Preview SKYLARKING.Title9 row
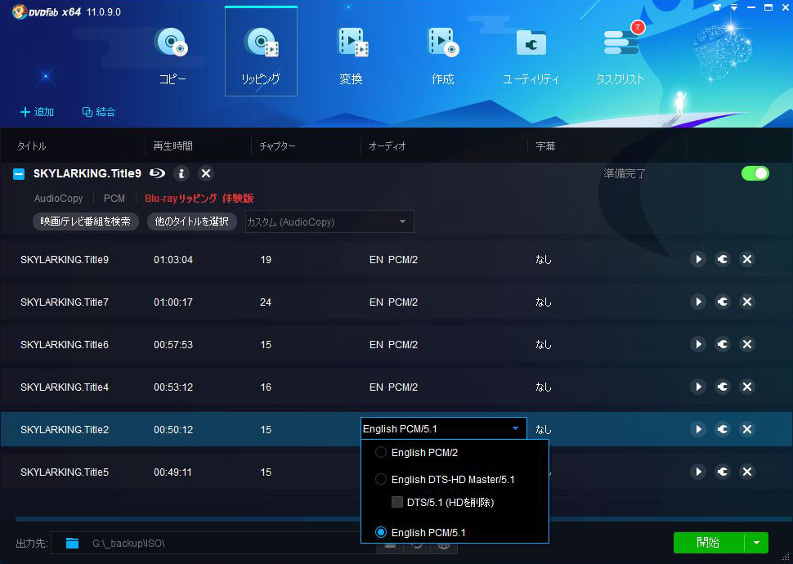This screenshot has height=564, width=793. click(698, 259)
